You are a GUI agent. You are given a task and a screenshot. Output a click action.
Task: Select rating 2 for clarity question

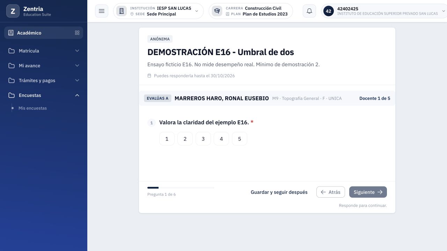[185, 139]
